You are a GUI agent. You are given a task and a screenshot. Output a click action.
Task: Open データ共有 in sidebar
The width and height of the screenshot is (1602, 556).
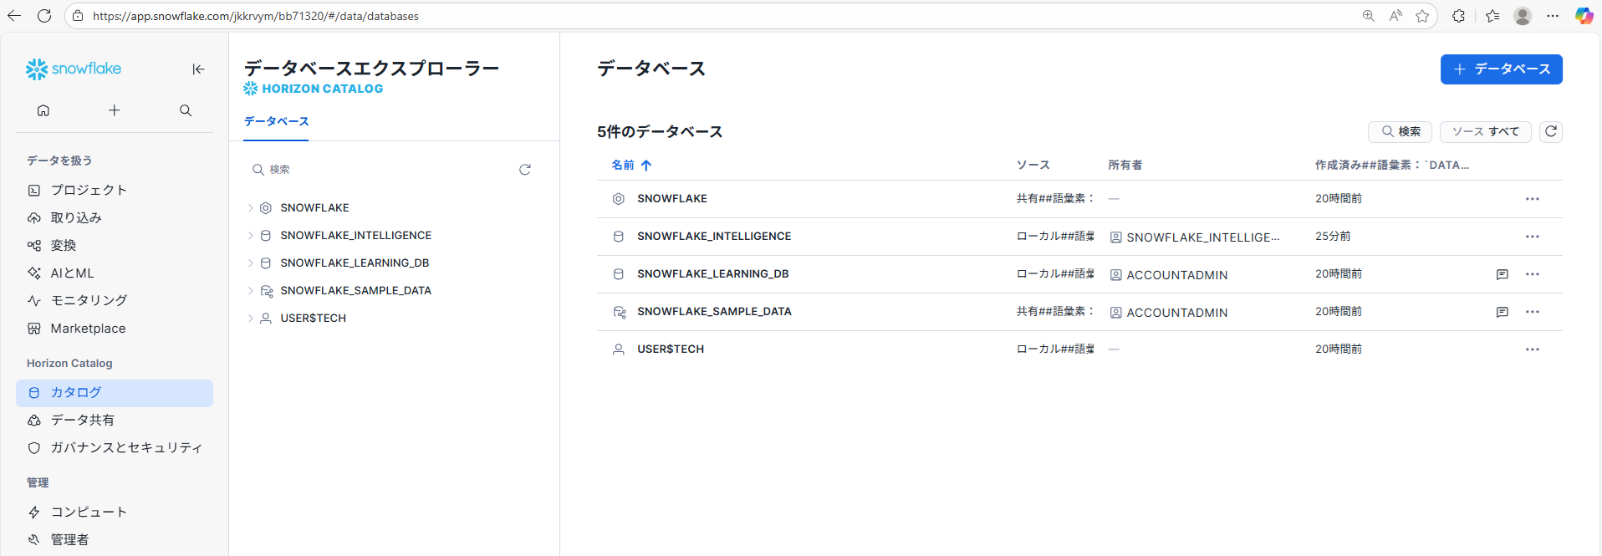pos(115,420)
